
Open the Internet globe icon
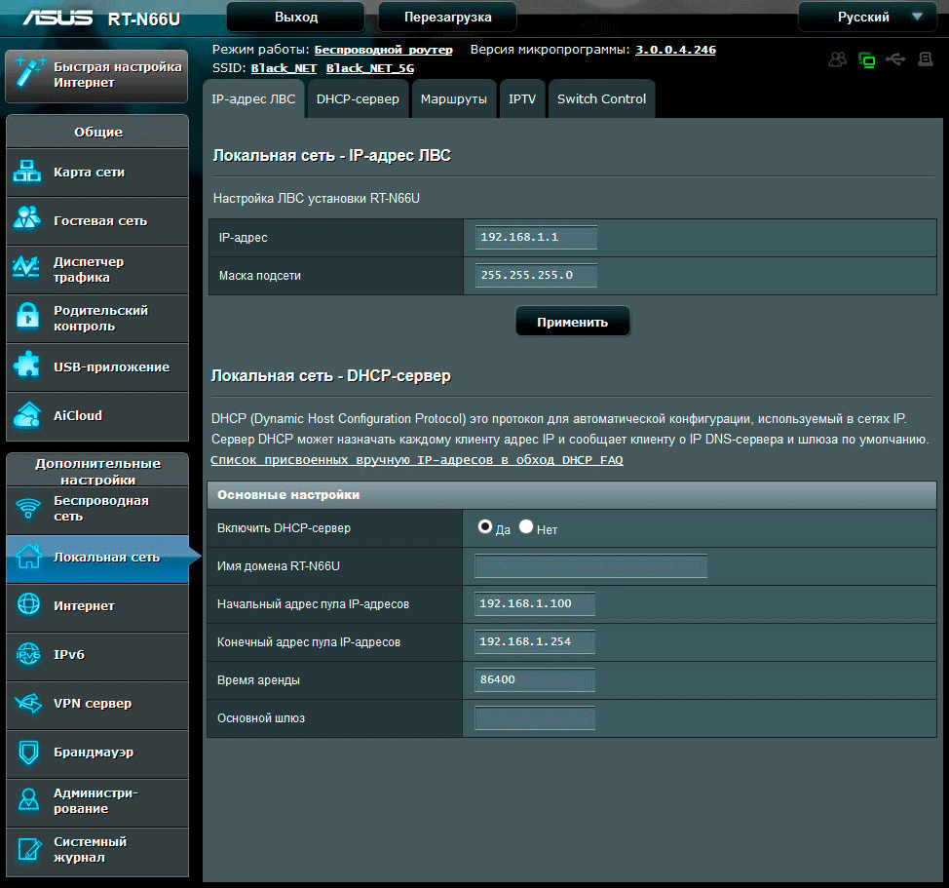(28, 604)
